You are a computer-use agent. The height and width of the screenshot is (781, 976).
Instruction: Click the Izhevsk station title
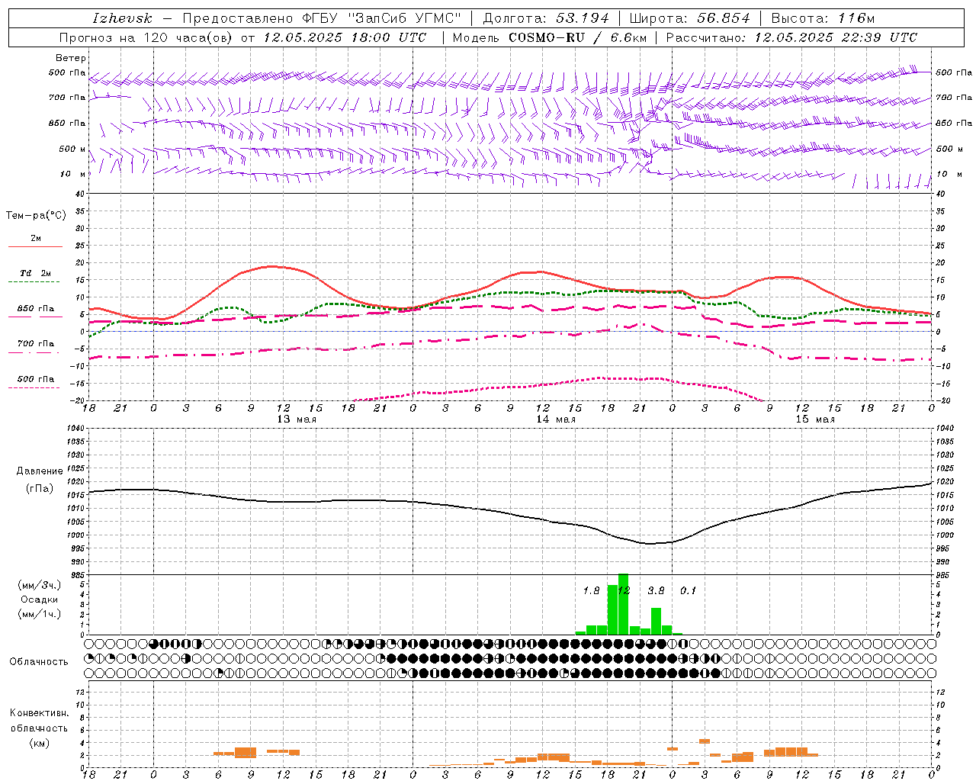pos(122,18)
